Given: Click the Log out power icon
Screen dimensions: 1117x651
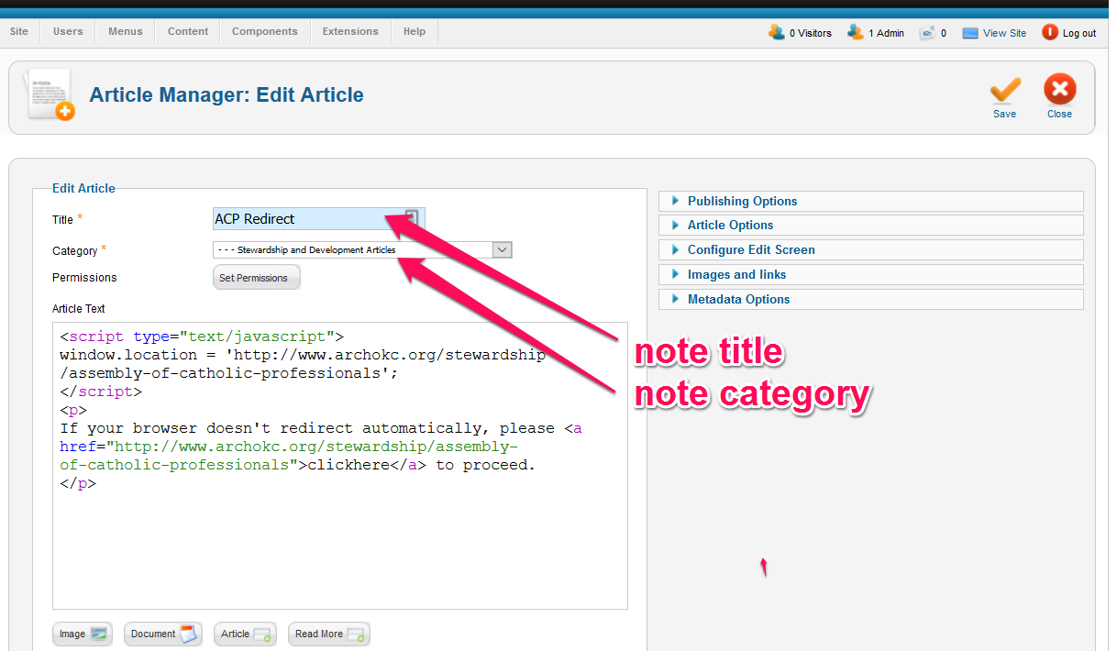Looking at the screenshot, I should (1050, 32).
